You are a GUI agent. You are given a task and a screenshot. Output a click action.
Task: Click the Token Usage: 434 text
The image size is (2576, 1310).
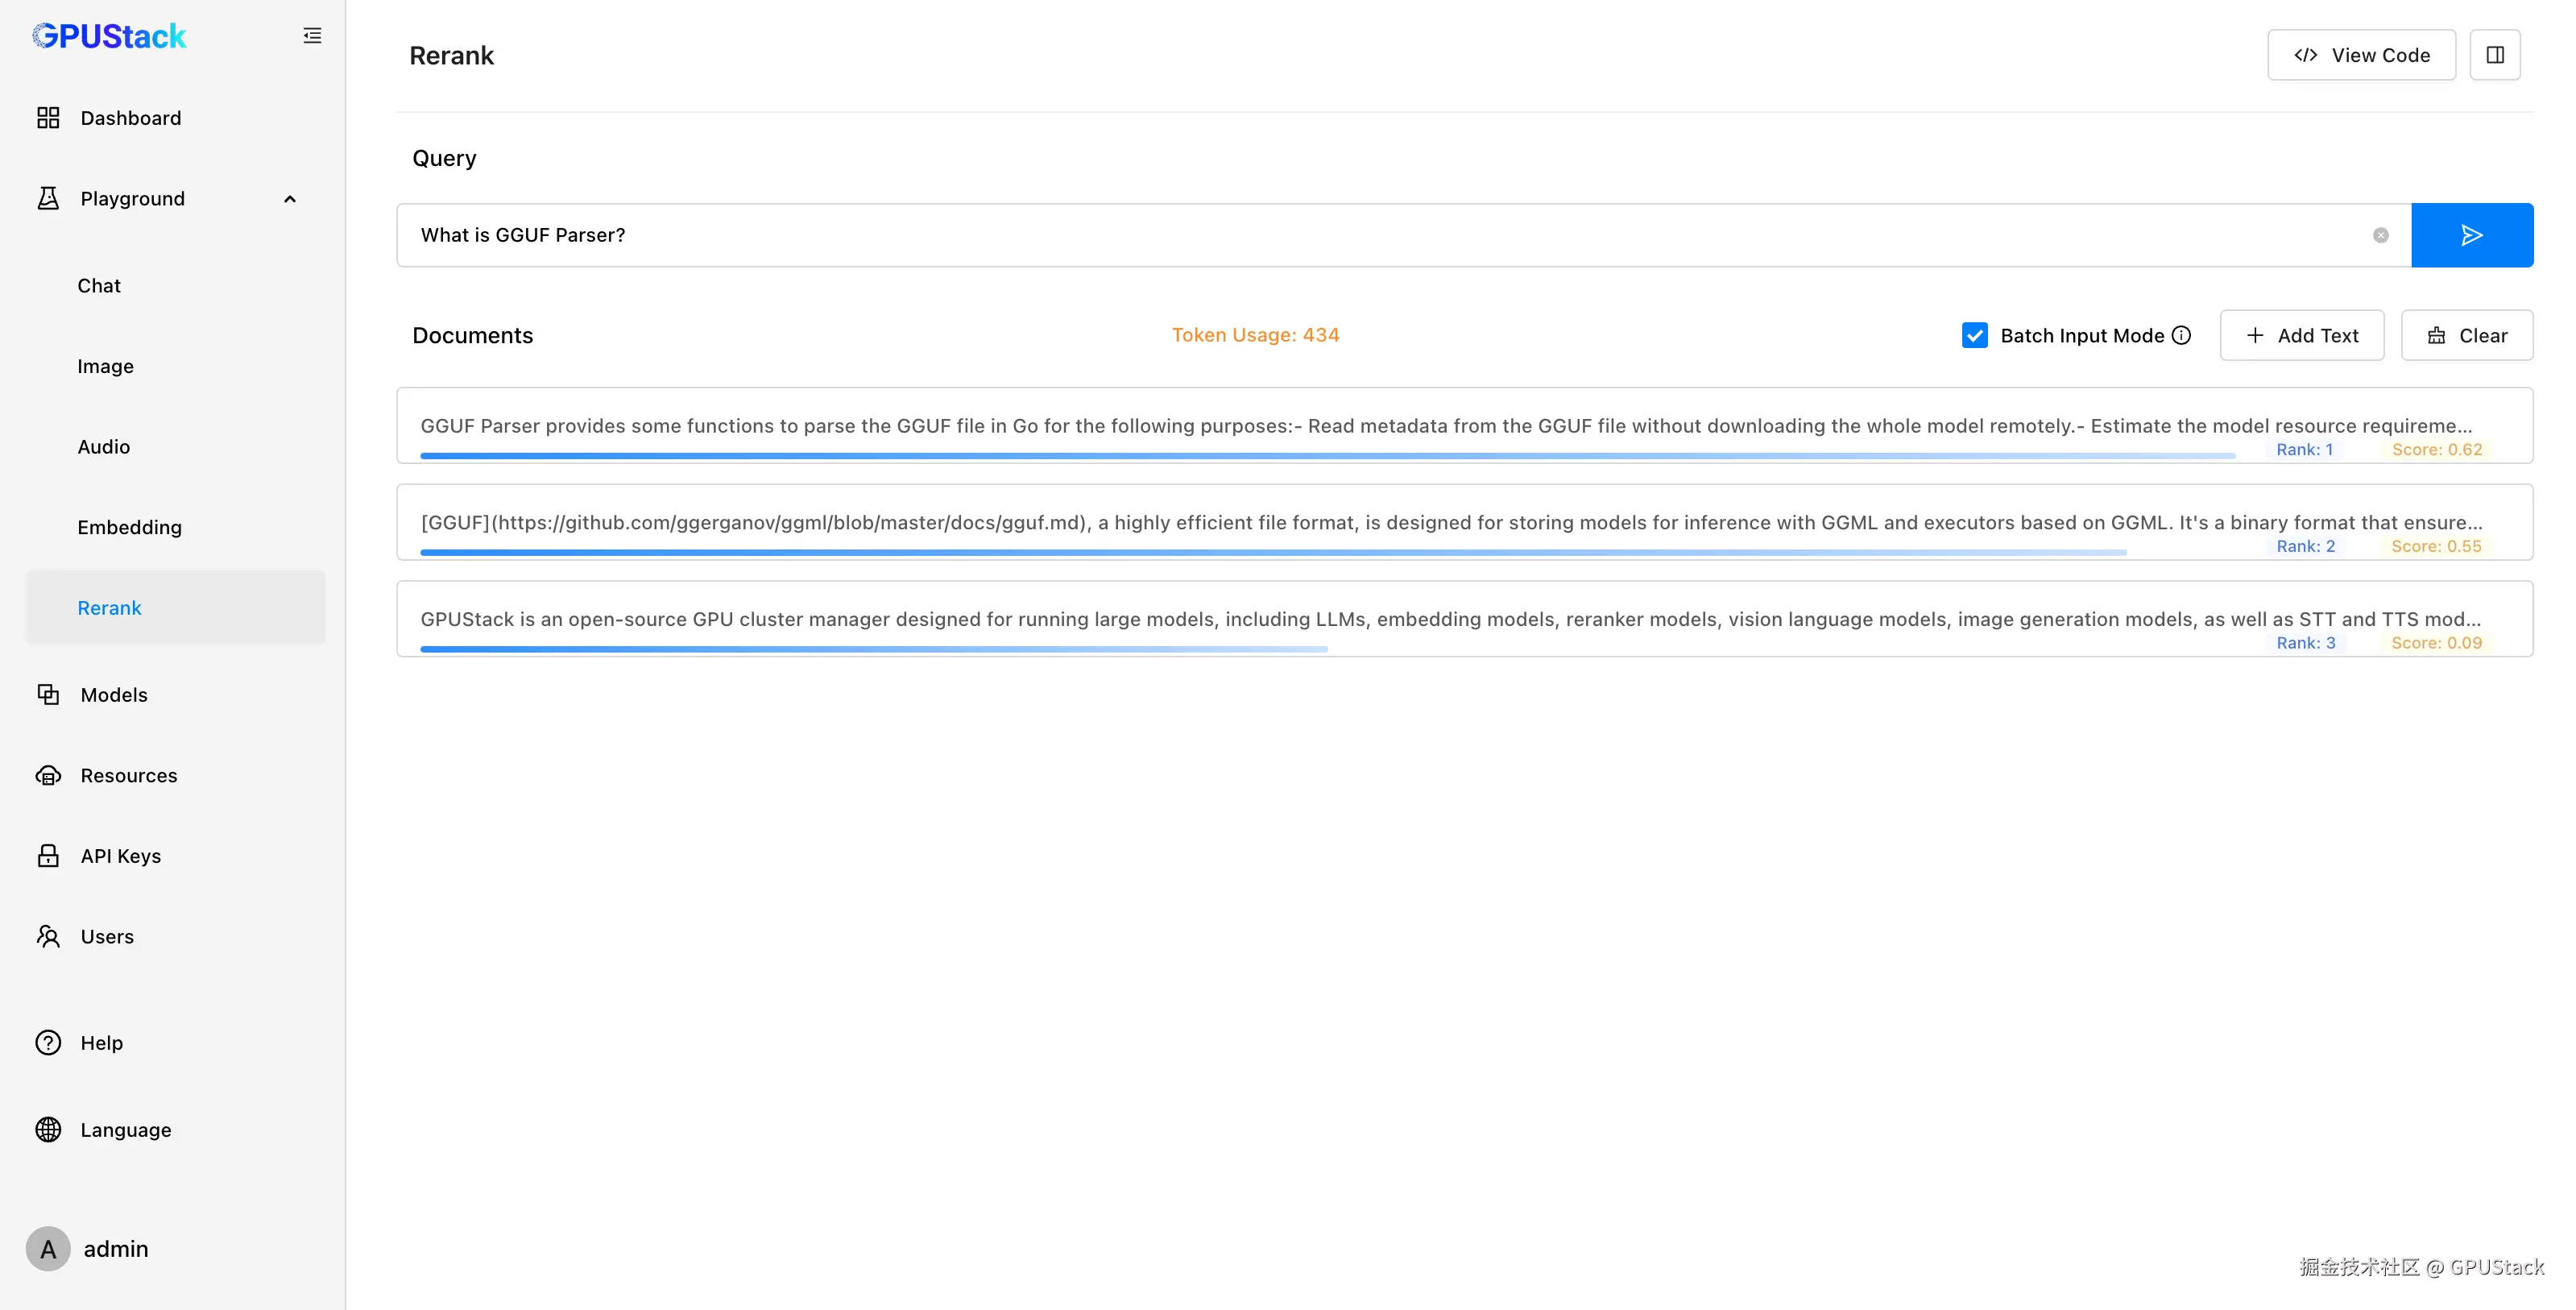pos(1255,335)
